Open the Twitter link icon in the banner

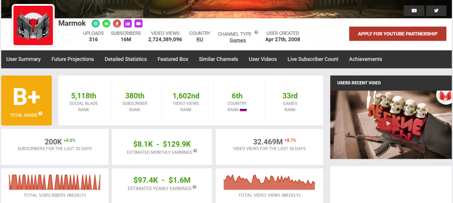436,11
